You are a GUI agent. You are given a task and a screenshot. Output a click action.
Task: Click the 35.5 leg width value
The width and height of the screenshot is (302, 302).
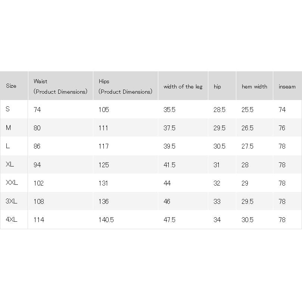169,110
